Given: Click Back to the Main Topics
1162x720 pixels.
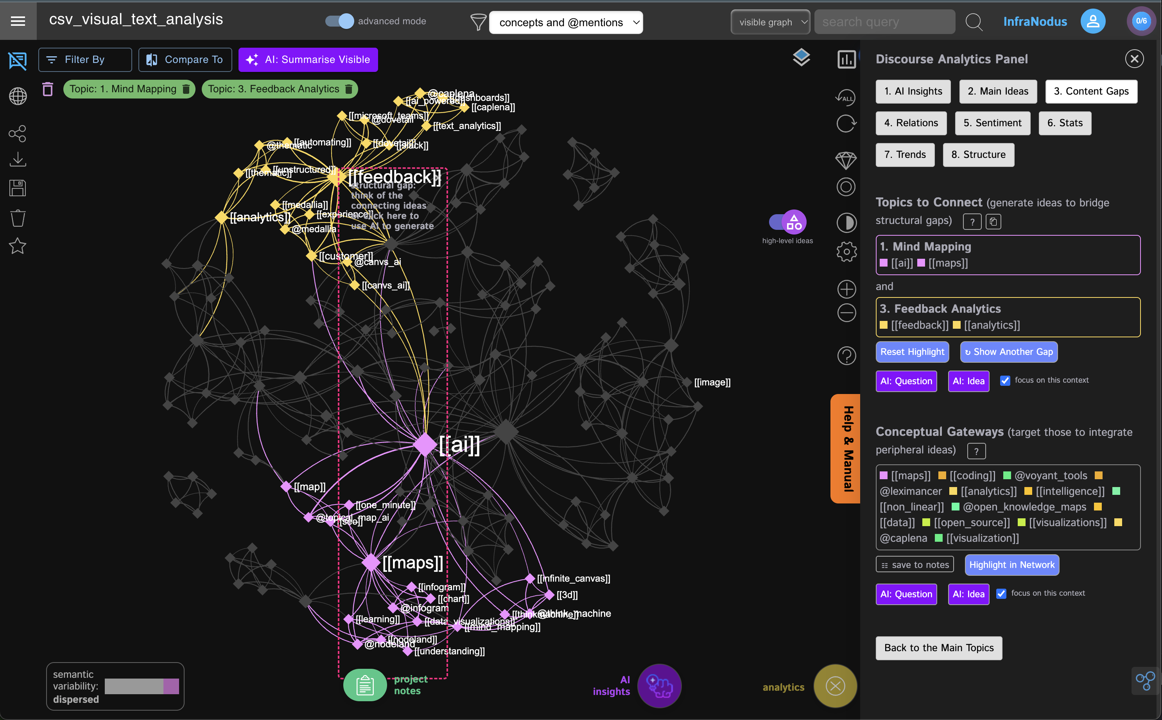Looking at the screenshot, I should (x=939, y=648).
